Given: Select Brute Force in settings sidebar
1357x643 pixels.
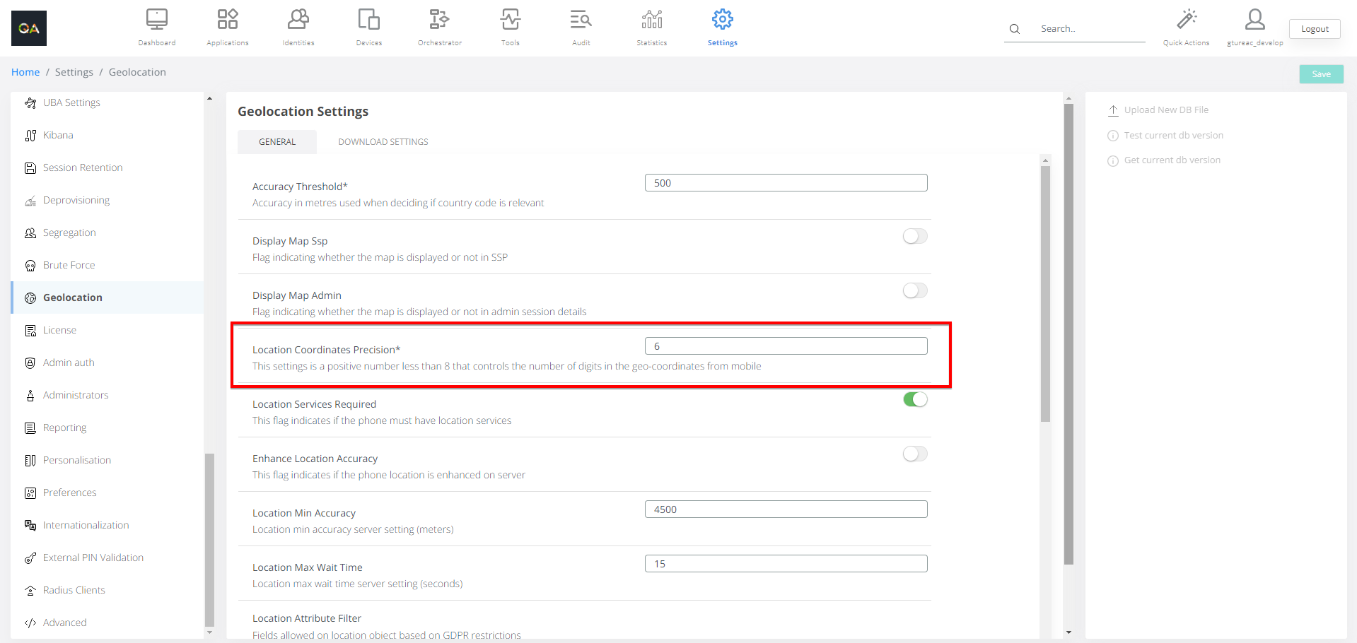Looking at the screenshot, I should click(69, 265).
